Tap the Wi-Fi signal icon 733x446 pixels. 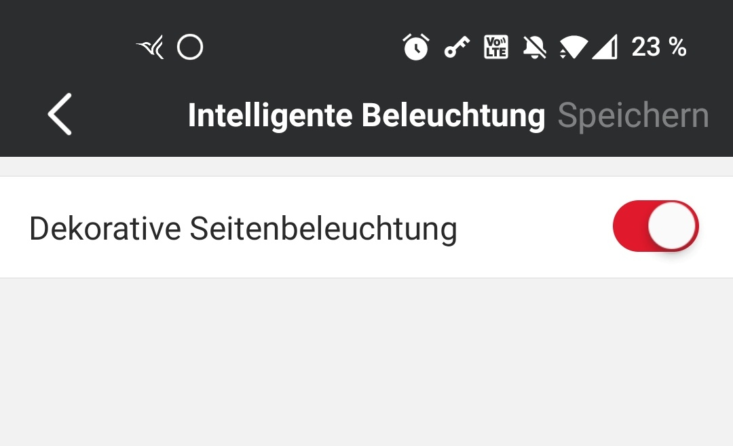point(574,48)
